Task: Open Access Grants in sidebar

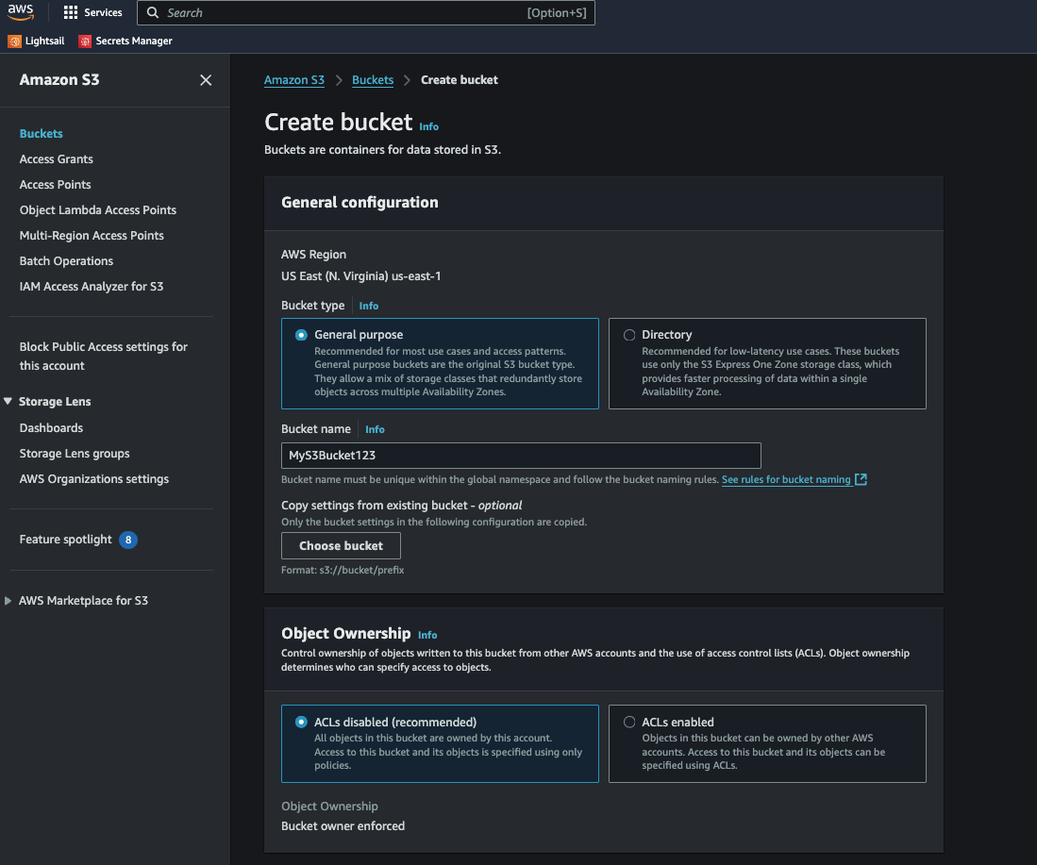Action: point(57,159)
